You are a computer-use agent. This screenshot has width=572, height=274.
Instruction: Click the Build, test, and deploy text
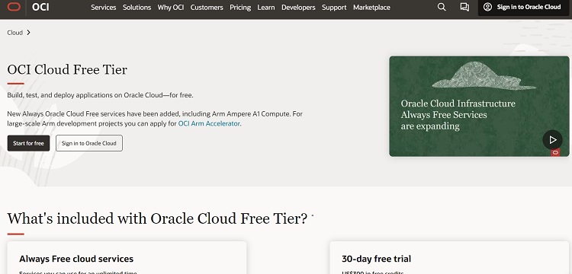tap(101, 95)
